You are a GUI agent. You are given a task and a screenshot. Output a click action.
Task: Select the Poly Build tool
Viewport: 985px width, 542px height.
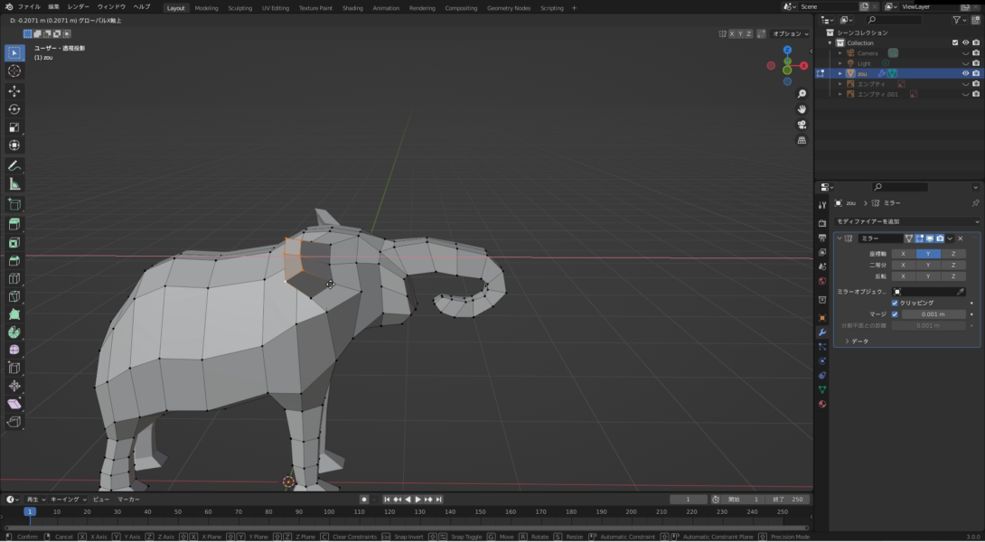point(14,314)
